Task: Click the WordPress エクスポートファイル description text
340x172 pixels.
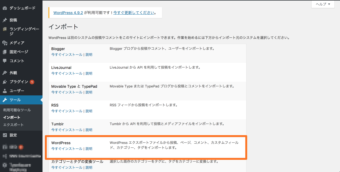Action: pyautogui.click(x=174, y=145)
